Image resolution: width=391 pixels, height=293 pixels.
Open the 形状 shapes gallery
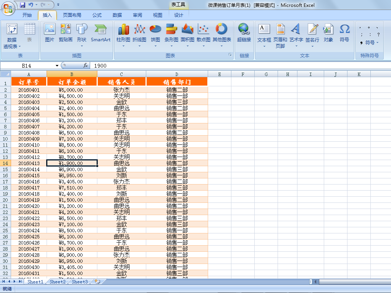(x=82, y=35)
